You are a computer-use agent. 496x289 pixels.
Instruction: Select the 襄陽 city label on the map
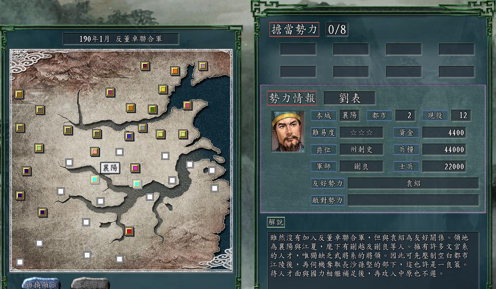pyautogui.click(x=110, y=168)
